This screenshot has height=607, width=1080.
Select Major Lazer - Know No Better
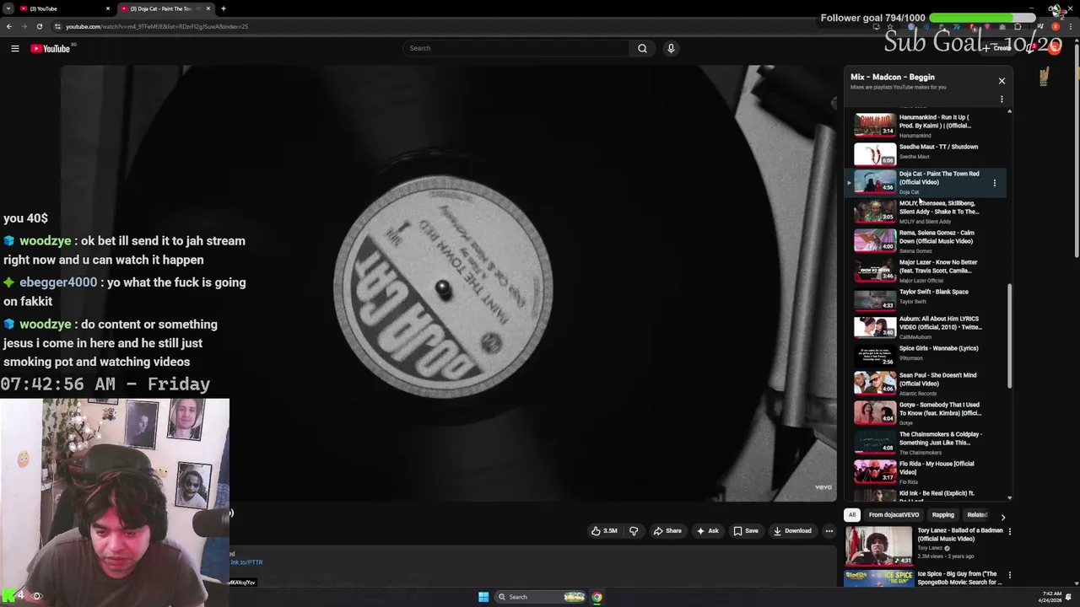tap(926, 271)
